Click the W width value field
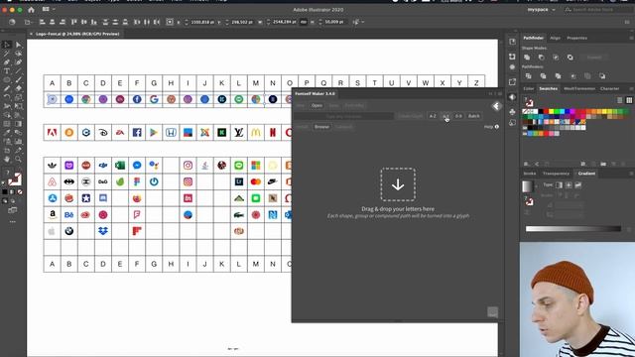 point(285,22)
